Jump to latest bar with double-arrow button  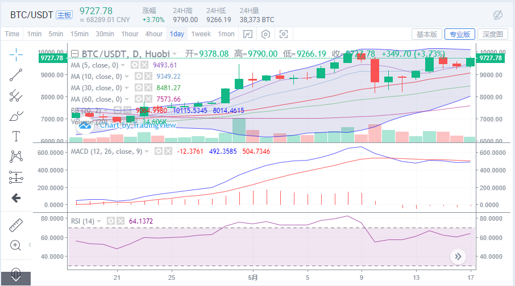pos(458,256)
